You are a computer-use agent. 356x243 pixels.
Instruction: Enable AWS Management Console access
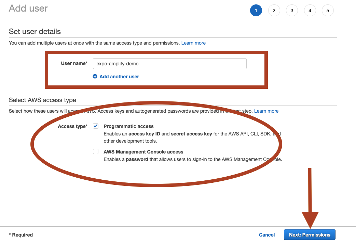96,151
